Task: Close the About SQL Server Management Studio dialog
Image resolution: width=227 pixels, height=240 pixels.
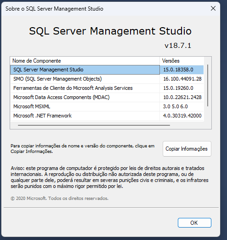Action: click(x=213, y=8)
